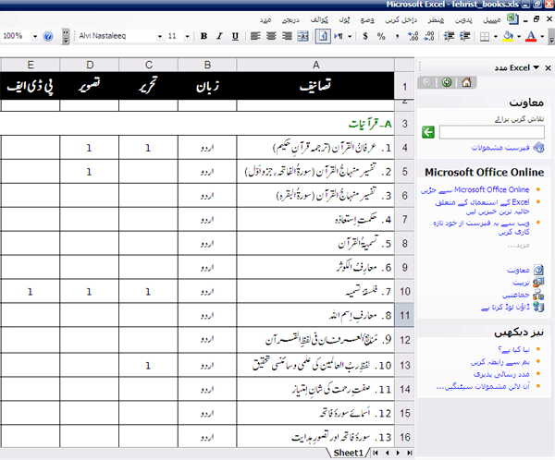
Task: Open the zoom percentage dropdown
Action: click(x=33, y=36)
